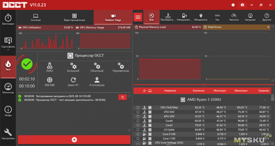
Task: Switch to the Radeon Vega tab
Action: point(113,18)
